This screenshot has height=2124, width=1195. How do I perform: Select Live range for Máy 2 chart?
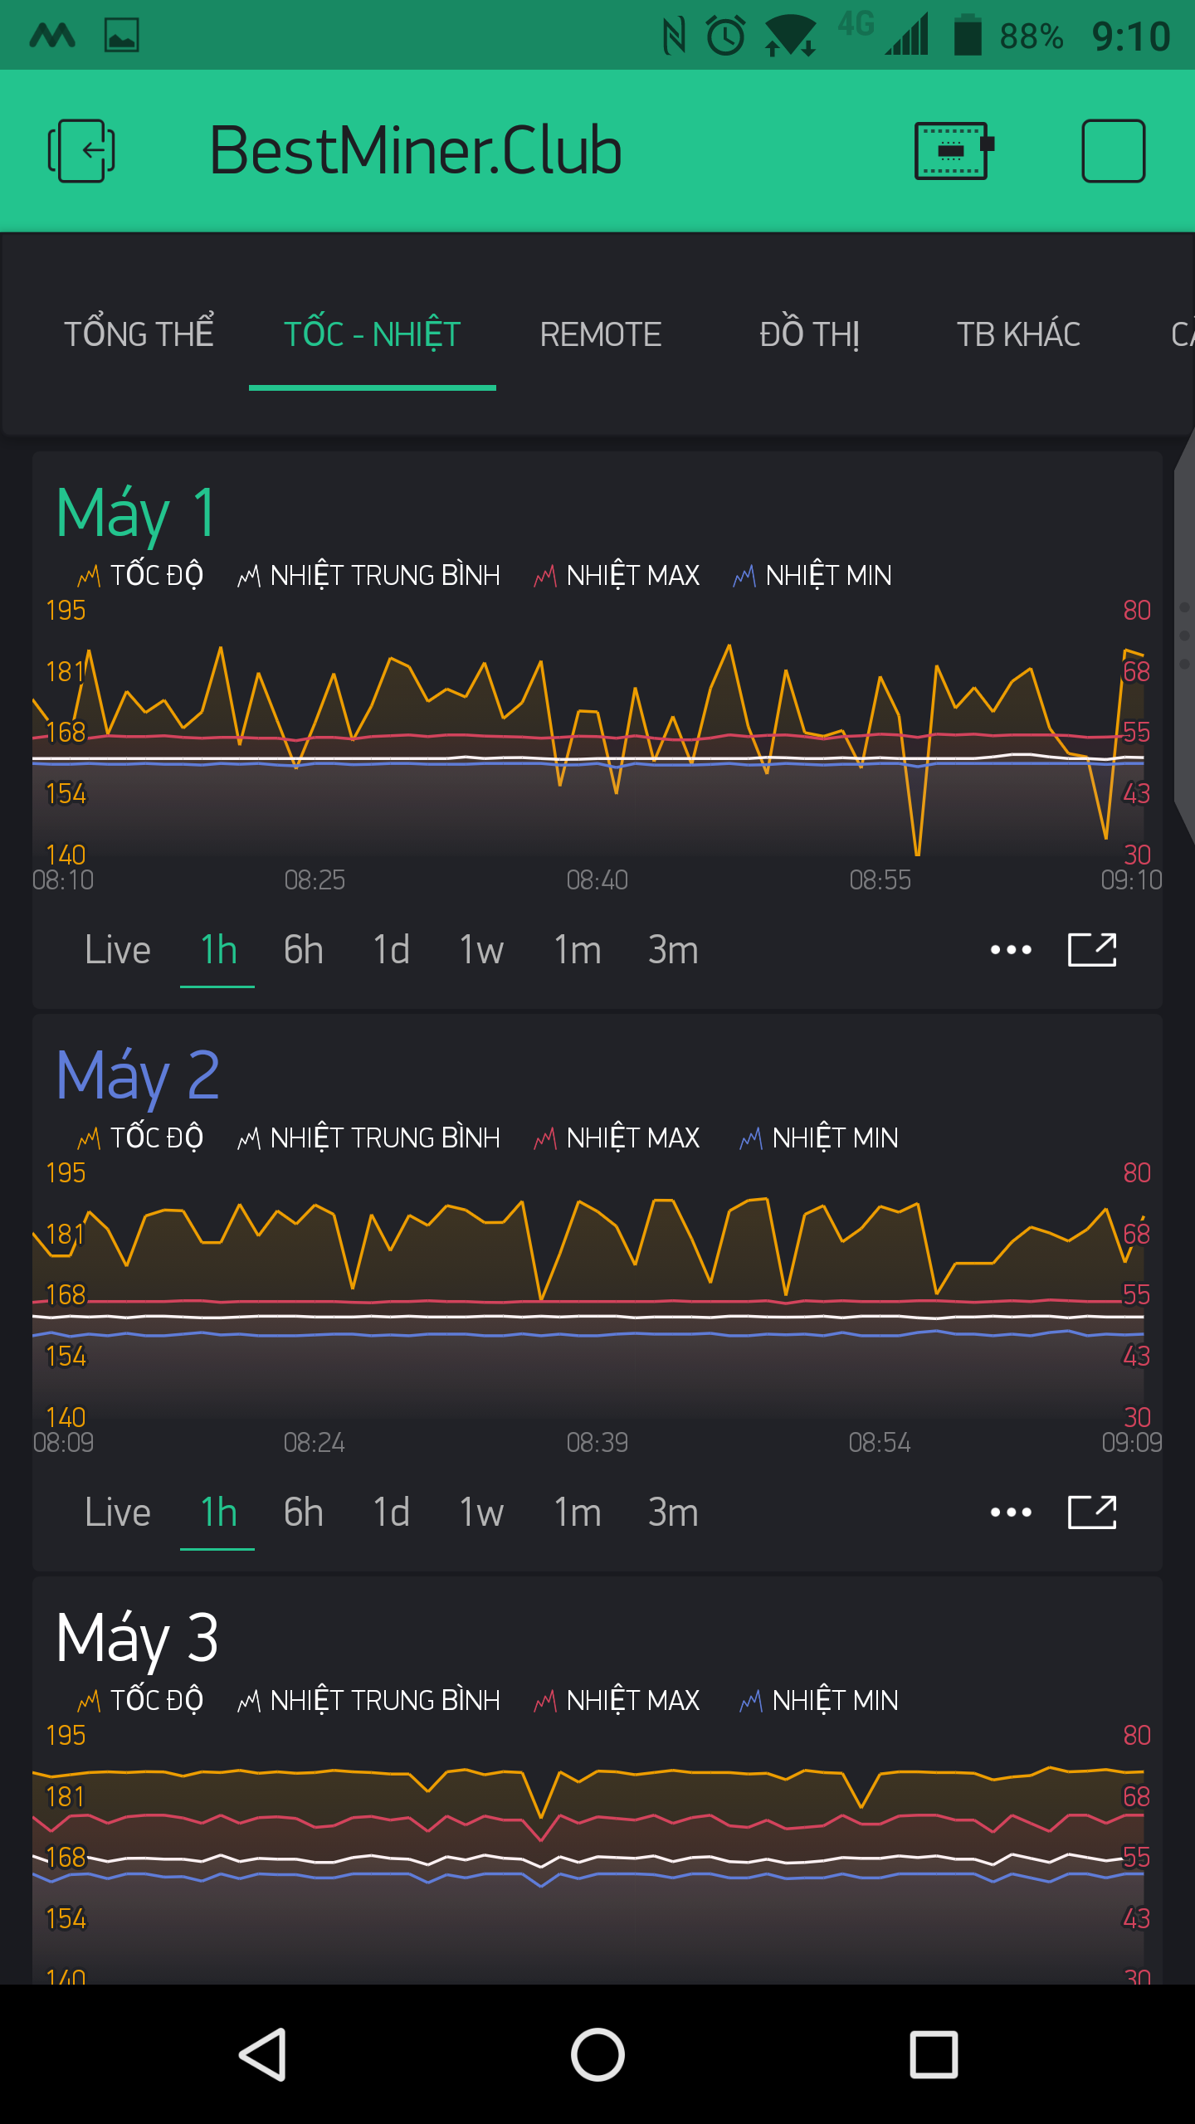click(117, 1513)
